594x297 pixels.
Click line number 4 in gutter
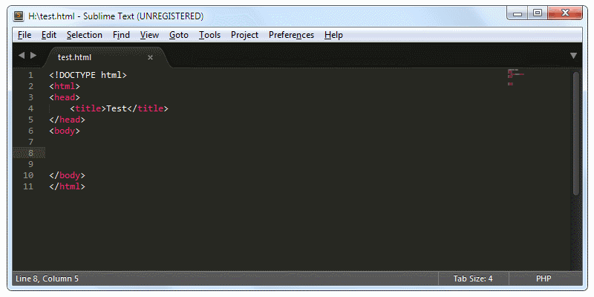pyautogui.click(x=30, y=108)
